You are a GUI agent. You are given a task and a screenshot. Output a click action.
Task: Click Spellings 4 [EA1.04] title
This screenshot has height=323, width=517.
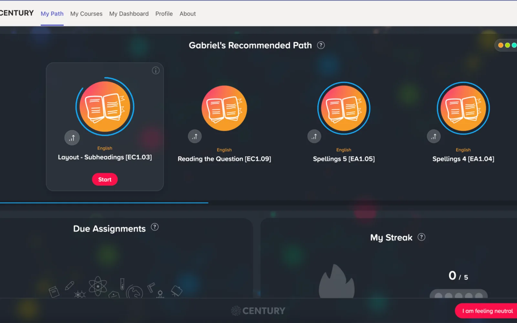coord(463,159)
